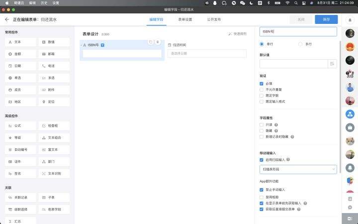Enable the 不允许重复 checkbox

click(x=262, y=90)
